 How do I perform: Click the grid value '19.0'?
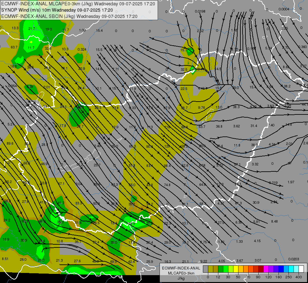[49, 29]
